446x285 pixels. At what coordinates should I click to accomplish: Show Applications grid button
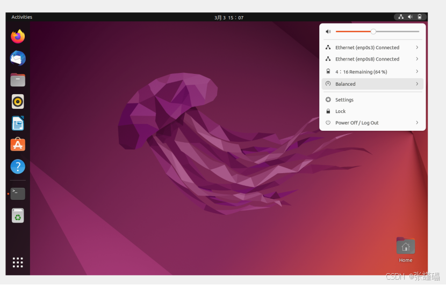click(18, 262)
